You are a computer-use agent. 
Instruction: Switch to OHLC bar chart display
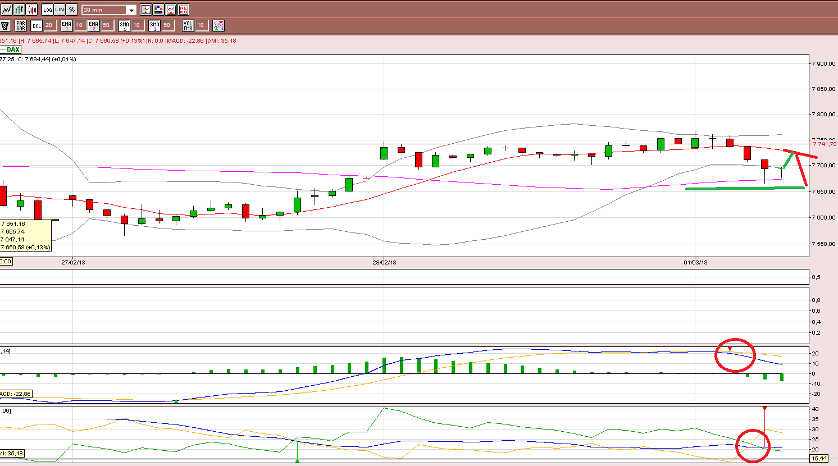coord(19,10)
